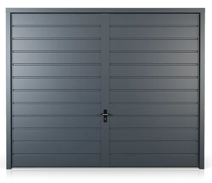Select the black handle backplate's upper end

coord(105,111)
